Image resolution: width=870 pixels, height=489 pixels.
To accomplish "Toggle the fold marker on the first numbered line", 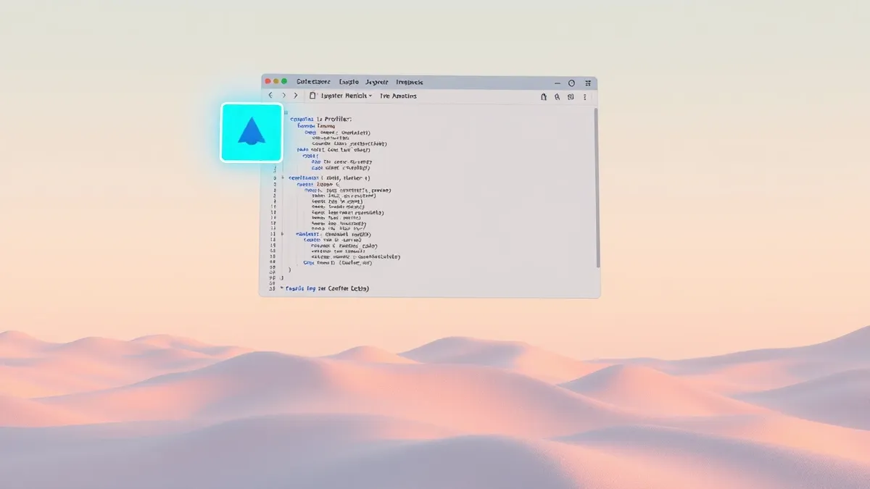I will 282,177.
